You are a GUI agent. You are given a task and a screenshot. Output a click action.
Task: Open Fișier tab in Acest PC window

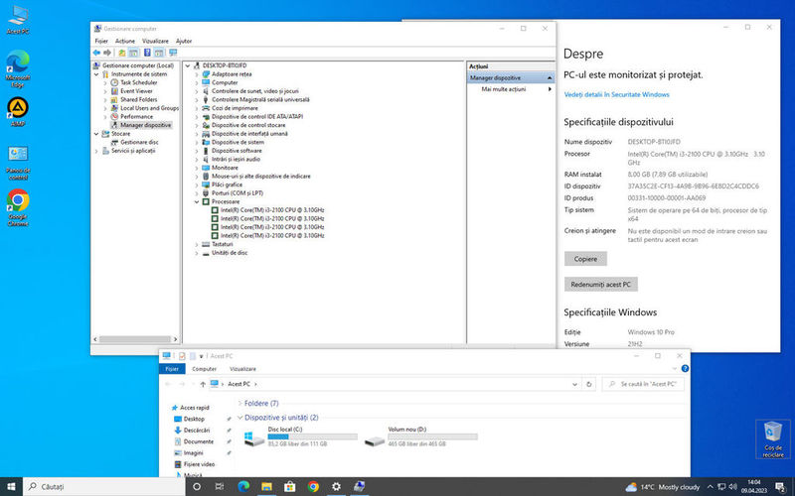click(x=172, y=369)
